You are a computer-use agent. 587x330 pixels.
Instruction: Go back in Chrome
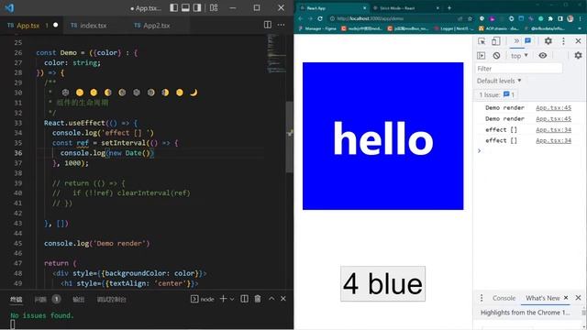300,18
